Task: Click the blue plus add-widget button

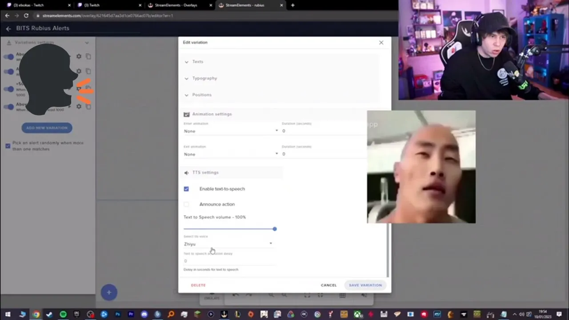Action: [x=109, y=292]
